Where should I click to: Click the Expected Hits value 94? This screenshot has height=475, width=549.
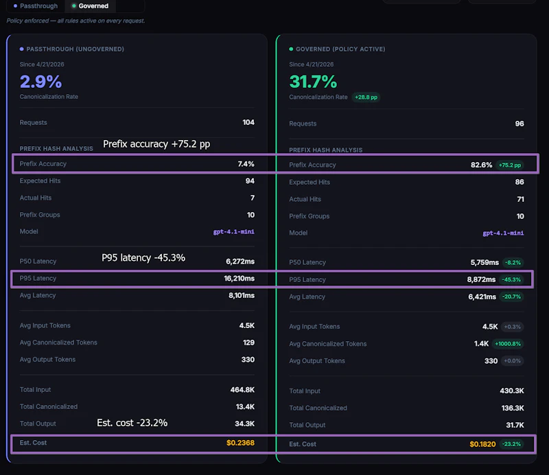coord(250,181)
